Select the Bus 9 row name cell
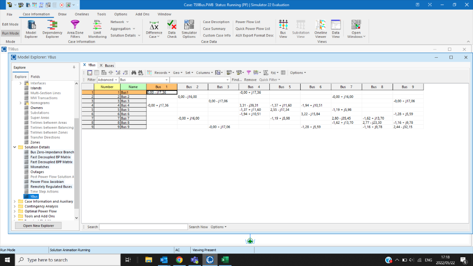The height and width of the screenshot is (266, 473). [x=133, y=127]
